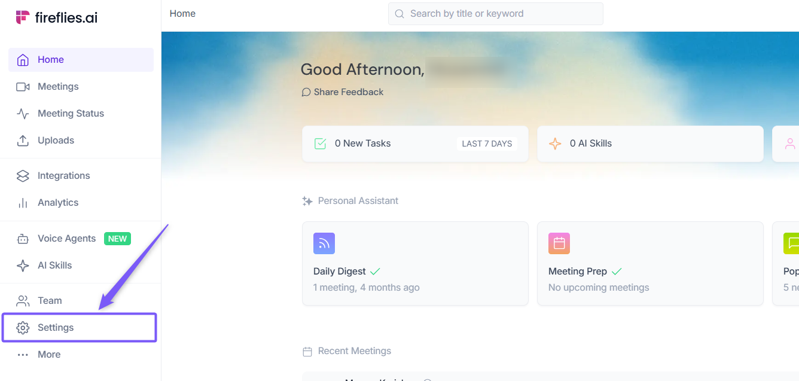Open the 0 New Tasks card
The width and height of the screenshot is (799, 381).
(415, 144)
